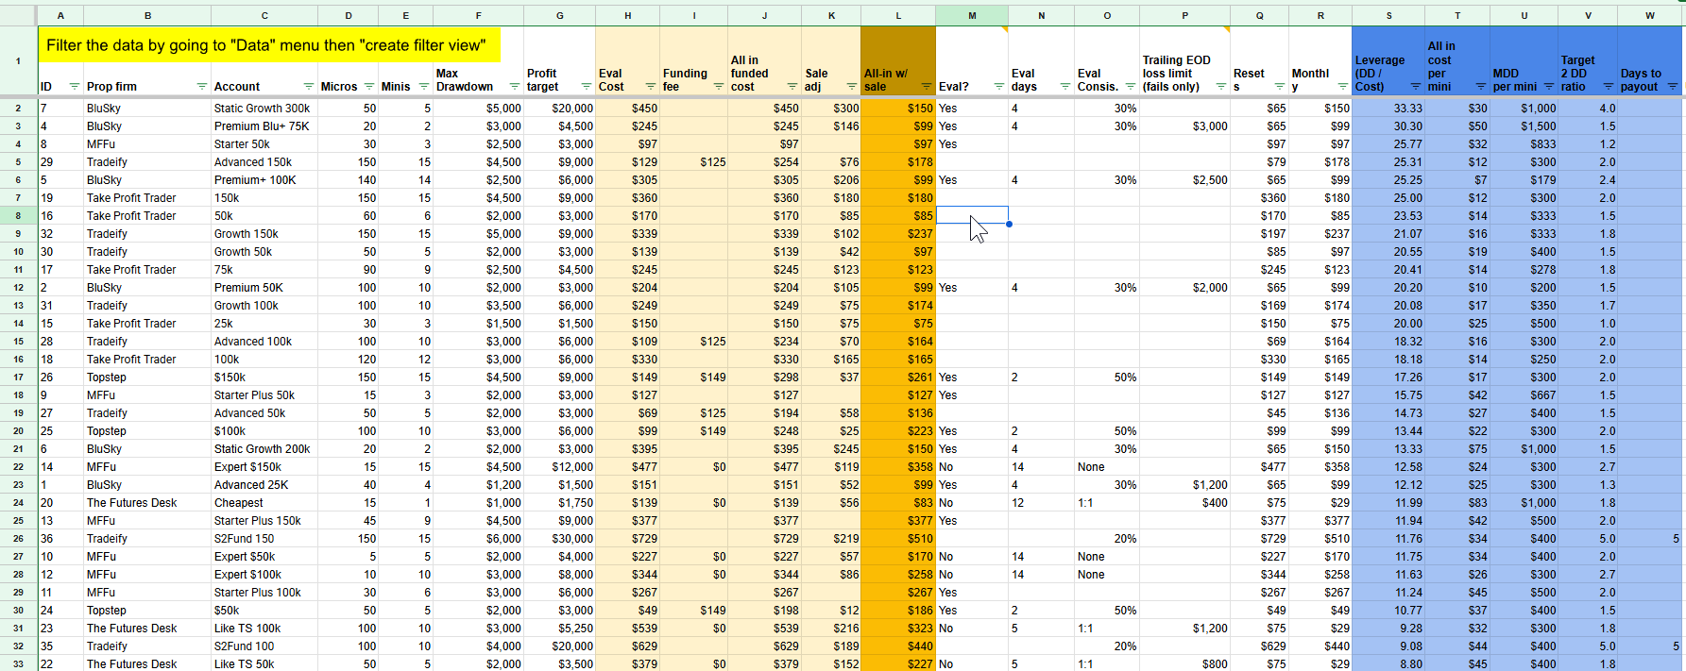This screenshot has height=671, width=1686.
Task: Select column L via its header letter
Action: pos(898,15)
